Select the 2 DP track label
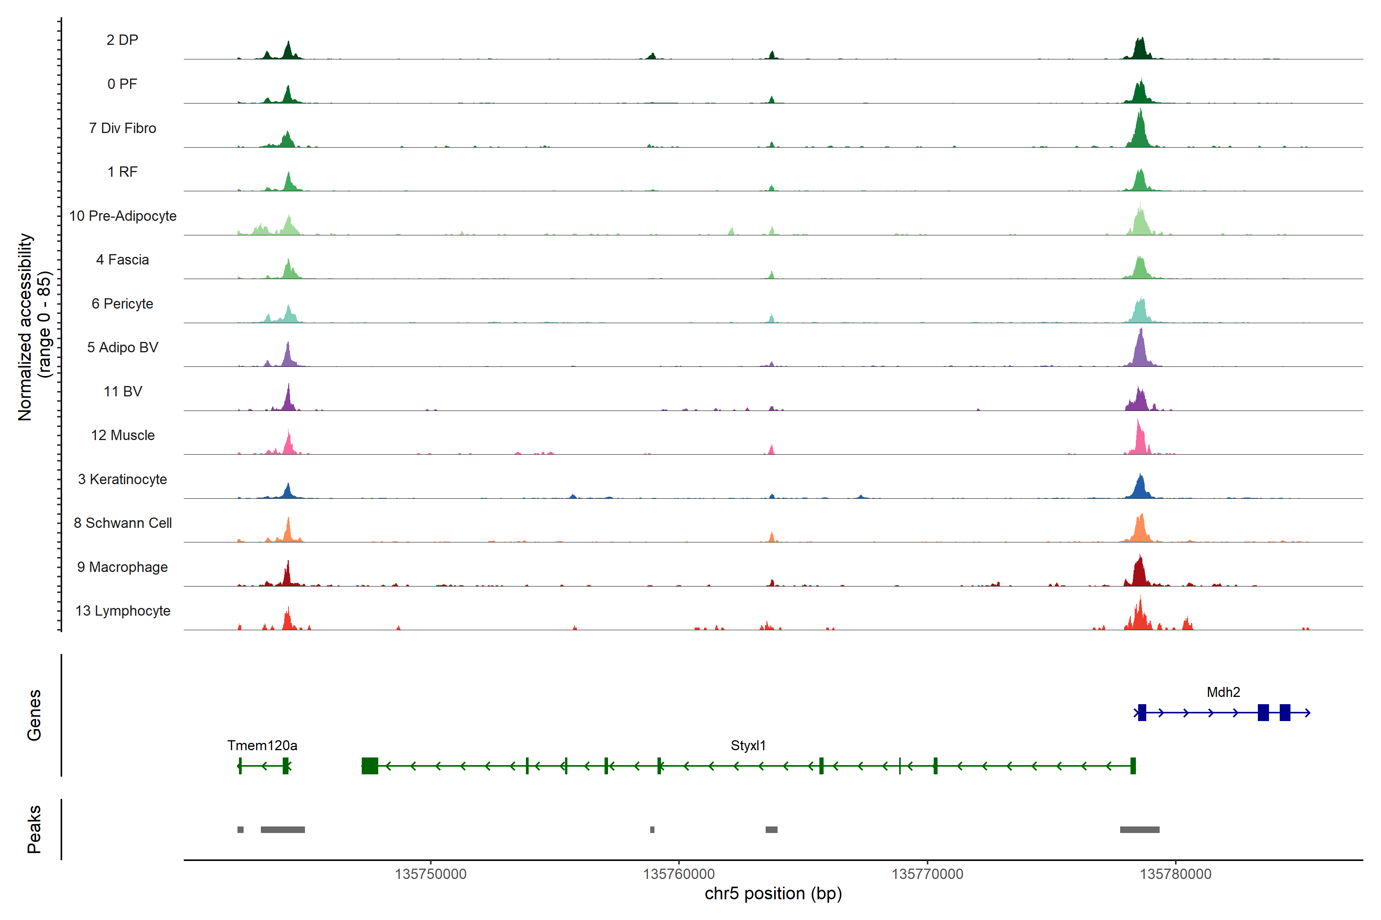The width and height of the screenshot is (1381, 920). coord(122,40)
